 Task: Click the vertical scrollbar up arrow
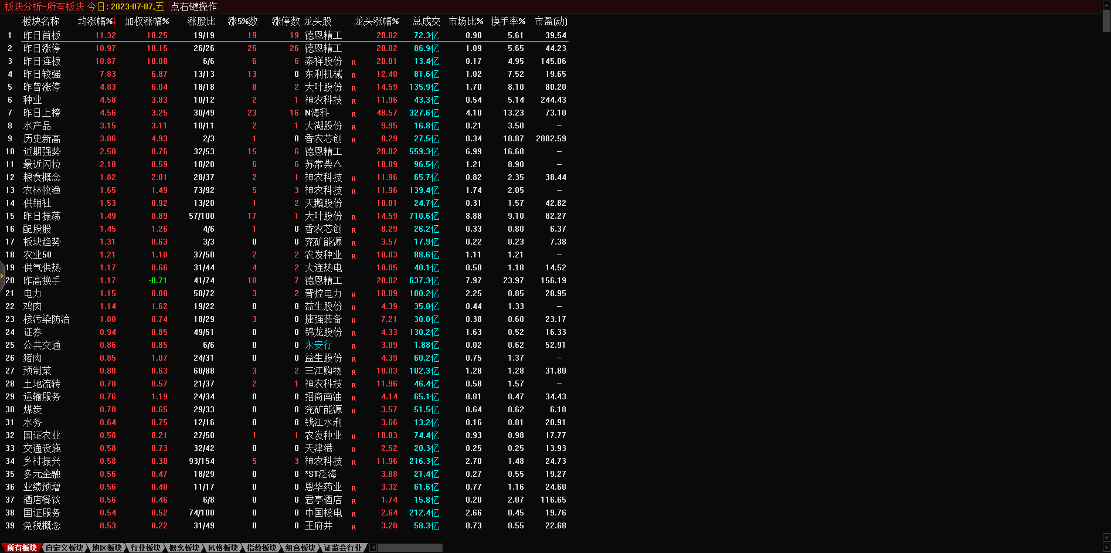click(x=1106, y=4)
